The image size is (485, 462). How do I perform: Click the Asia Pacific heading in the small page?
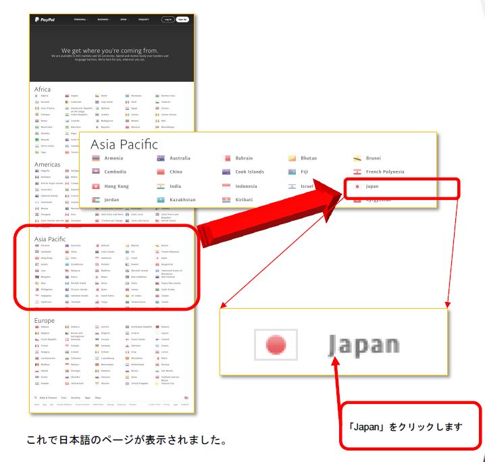50,239
